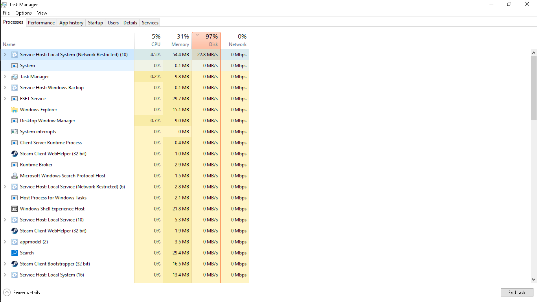Screen dimensions: 537x302
Task: Select the Runtime Broker row name
Action: point(36,165)
